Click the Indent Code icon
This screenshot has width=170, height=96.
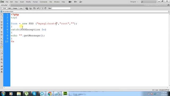pos(2,66)
